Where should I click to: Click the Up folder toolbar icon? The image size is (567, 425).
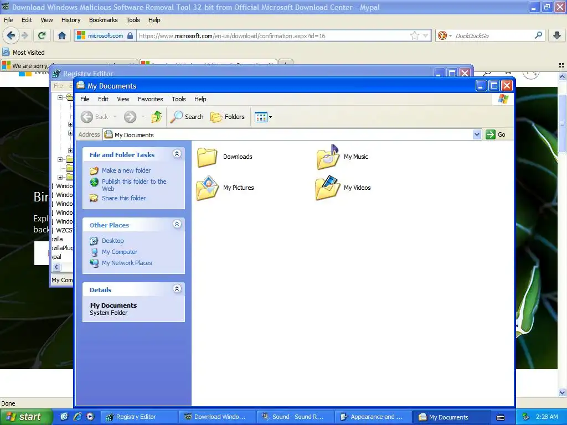coord(157,117)
